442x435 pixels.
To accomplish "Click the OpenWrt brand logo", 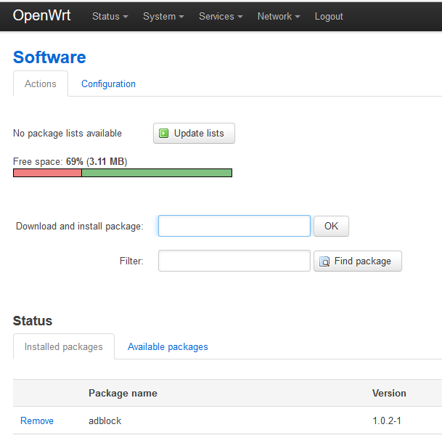I will tap(41, 15).
